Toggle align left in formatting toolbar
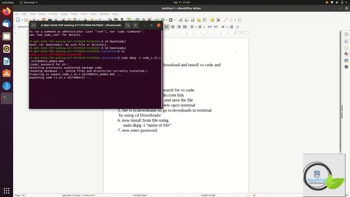The height and width of the screenshot is (197, 350). (x=167, y=27)
